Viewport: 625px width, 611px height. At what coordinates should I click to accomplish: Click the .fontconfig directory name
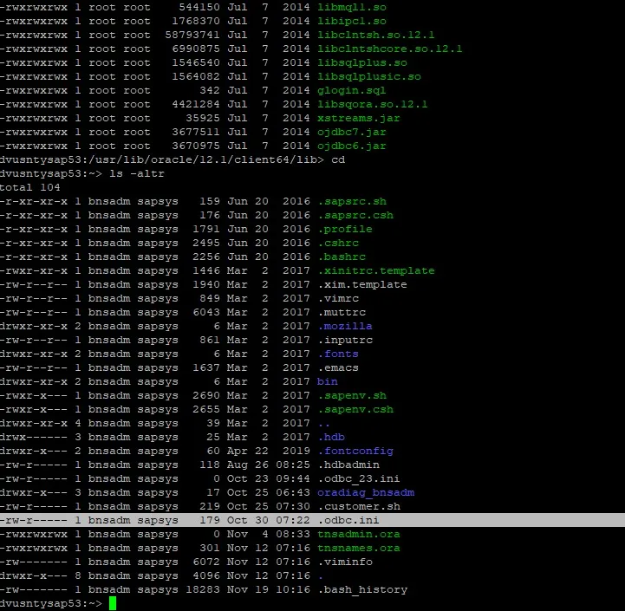pyautogui.click(x=355, y=451)
